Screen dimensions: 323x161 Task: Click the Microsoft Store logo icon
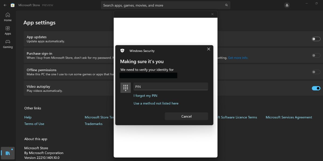click(x=12, y=5)
